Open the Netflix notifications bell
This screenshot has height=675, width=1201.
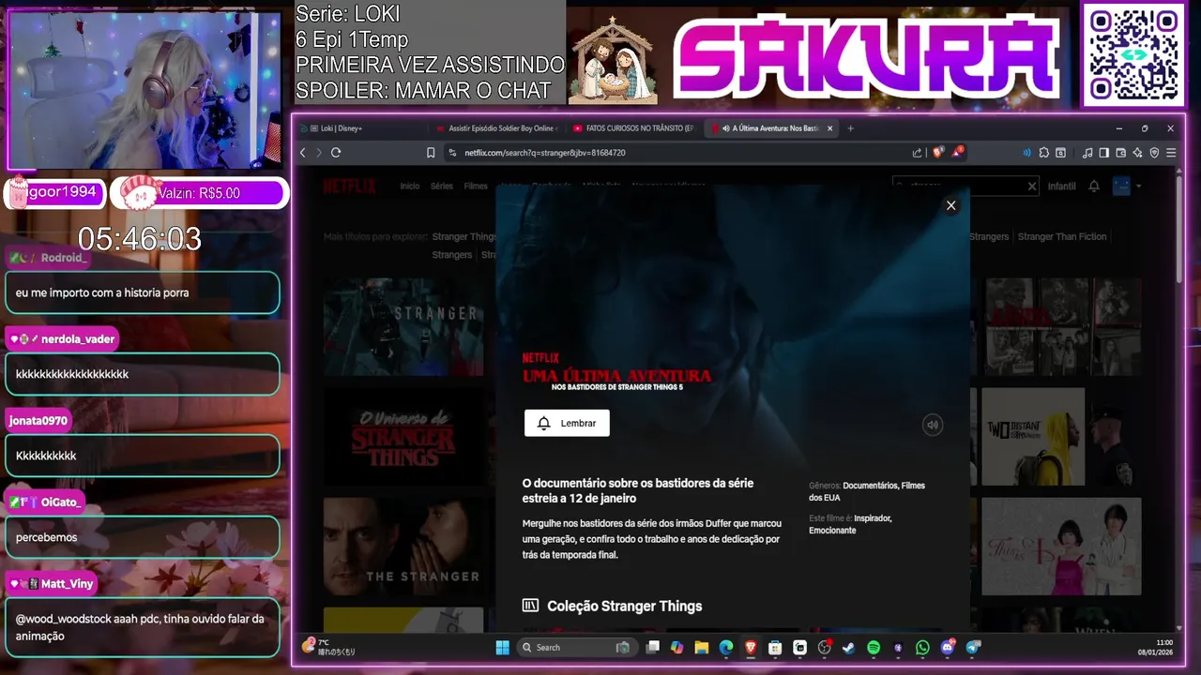[1094, 187]
